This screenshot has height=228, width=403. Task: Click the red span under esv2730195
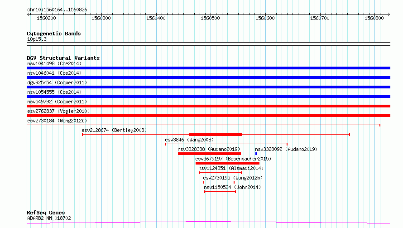point(219,182)
